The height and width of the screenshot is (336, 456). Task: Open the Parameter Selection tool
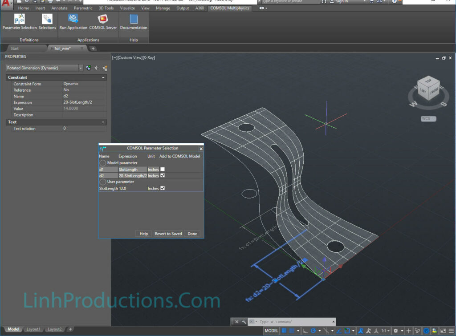pyautogui.click(x=20, y=22)
